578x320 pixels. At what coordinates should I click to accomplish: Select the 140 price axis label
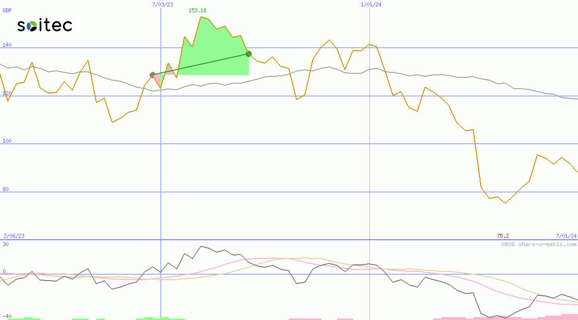point(7,45)
